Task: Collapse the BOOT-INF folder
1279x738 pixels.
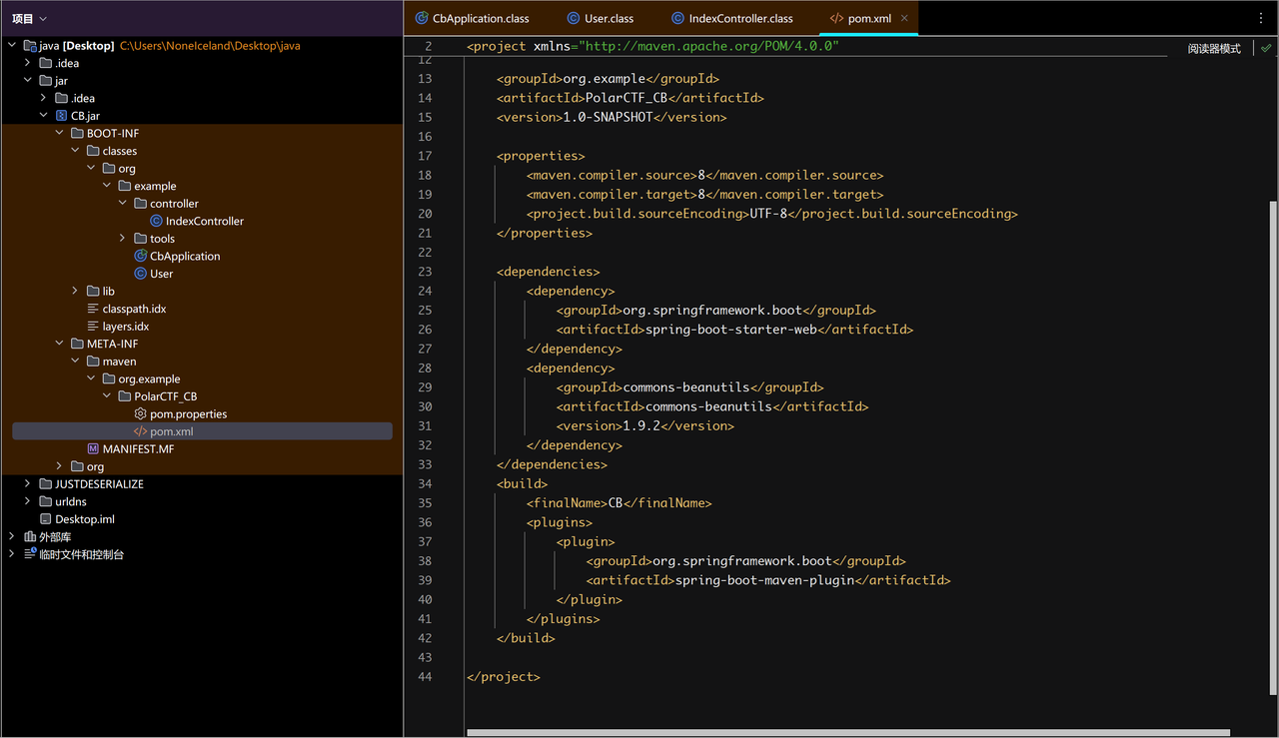Action: [x=60, y=133]
